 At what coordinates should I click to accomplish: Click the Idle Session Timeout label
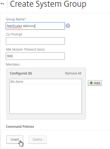click(x=25, y=49)
